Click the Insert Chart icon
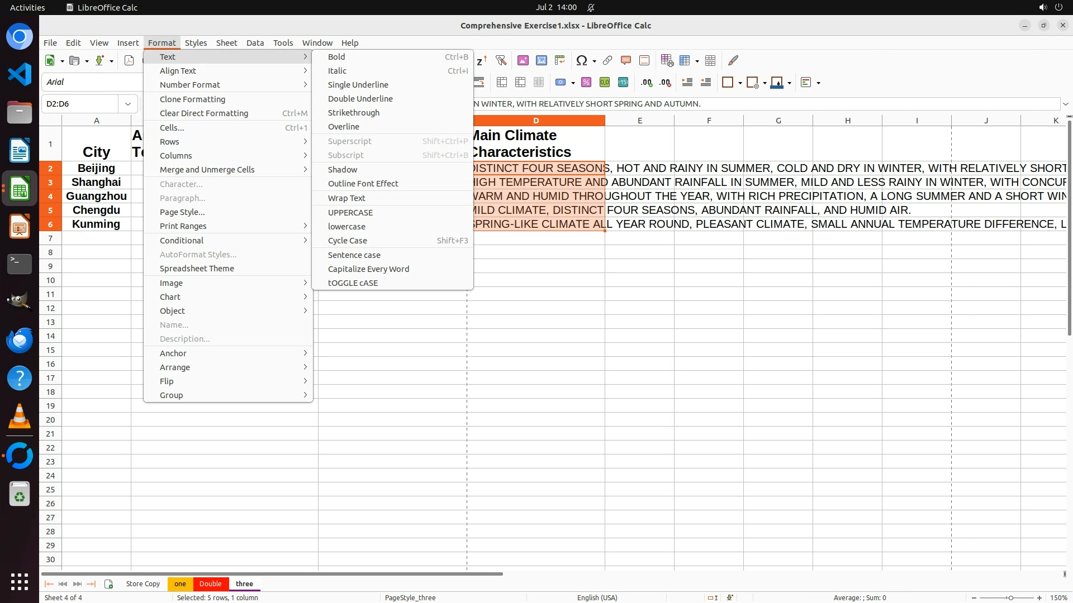This screenshot has width=1073, height=603. pyautogui.click(x=542, y=60)
